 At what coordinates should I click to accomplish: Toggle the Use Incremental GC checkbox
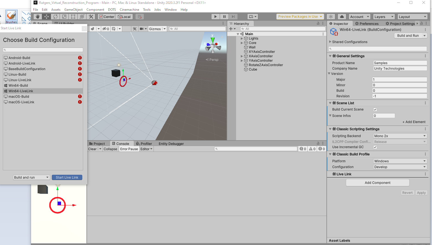(x=375, y=147)
